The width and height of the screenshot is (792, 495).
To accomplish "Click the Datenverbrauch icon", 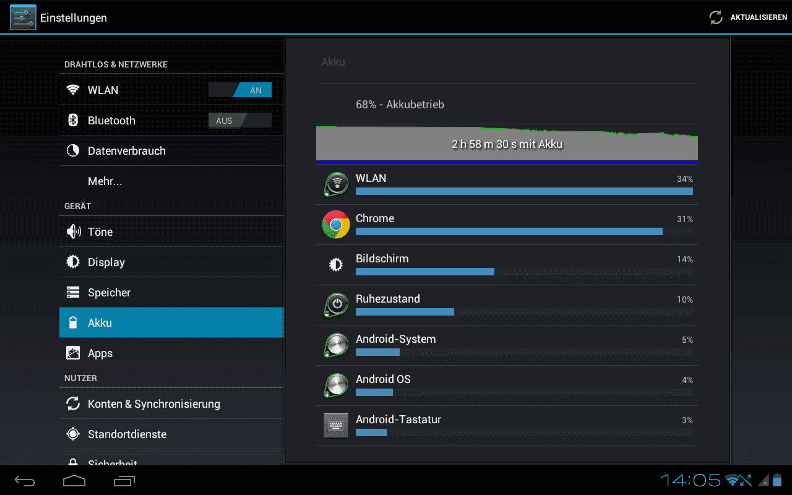I will 73,151.
